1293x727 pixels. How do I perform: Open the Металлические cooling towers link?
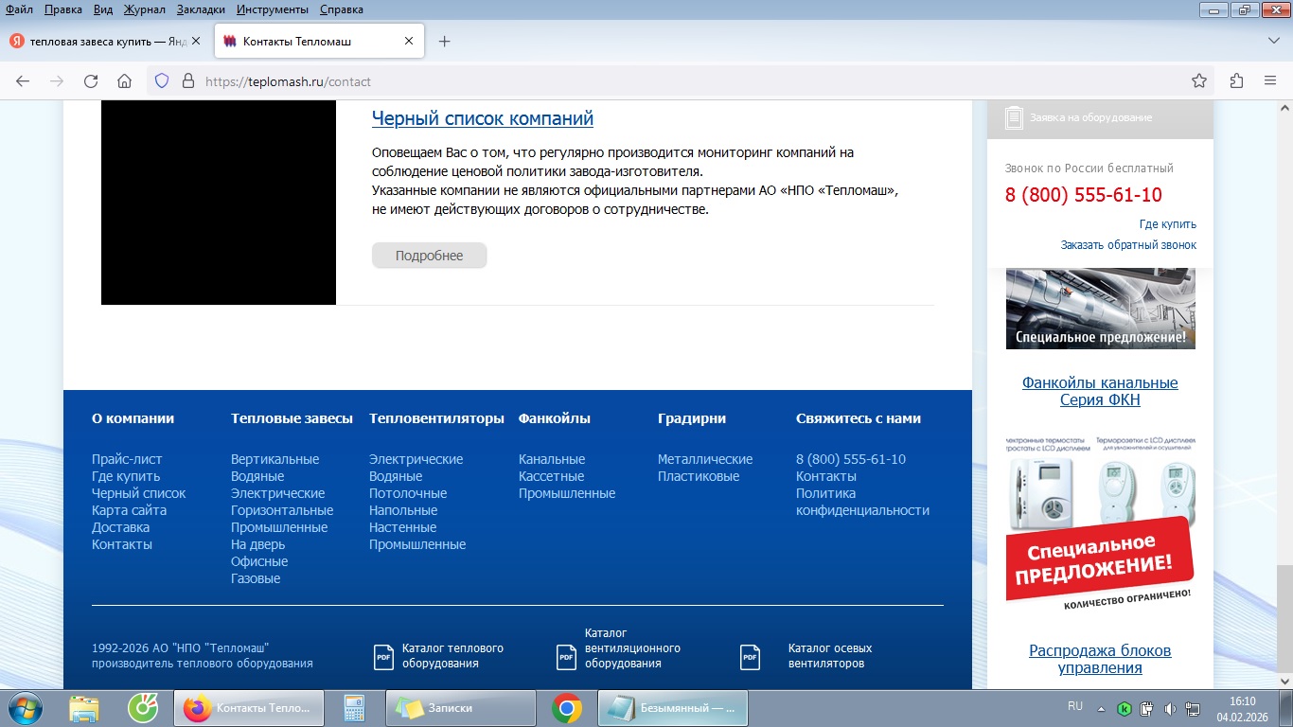coord(705,459)
